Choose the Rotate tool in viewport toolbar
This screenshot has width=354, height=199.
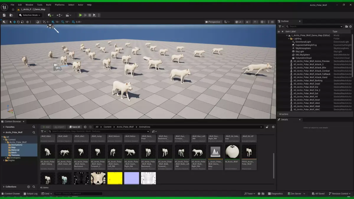pos(18,22)
